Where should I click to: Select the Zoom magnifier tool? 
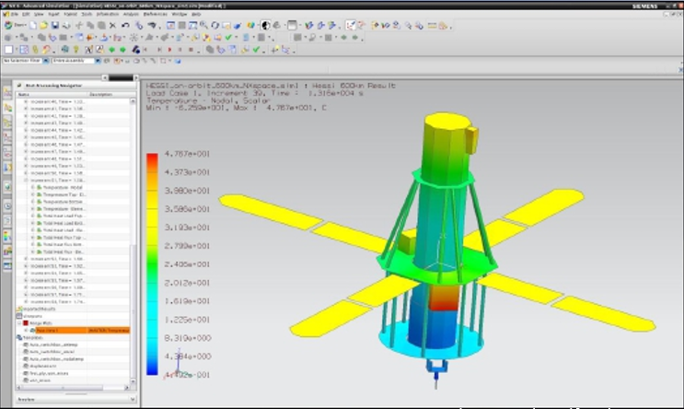pyautogui.click(x=203, y=26)
